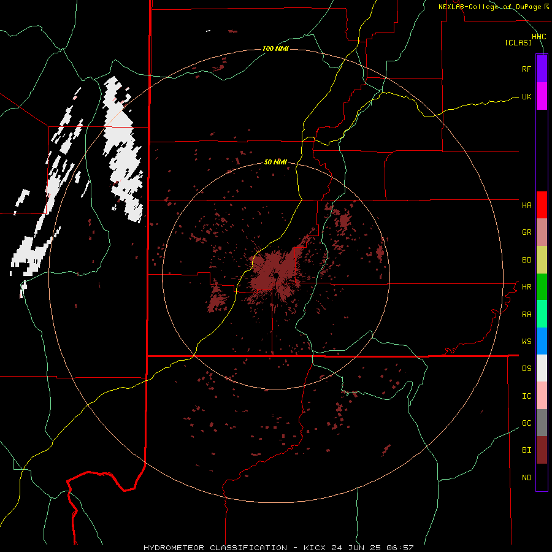Image resolution: width=552 pixels, height=552 pixels.
Task: Click the 'ND' legend label
Action: (526, 478)
